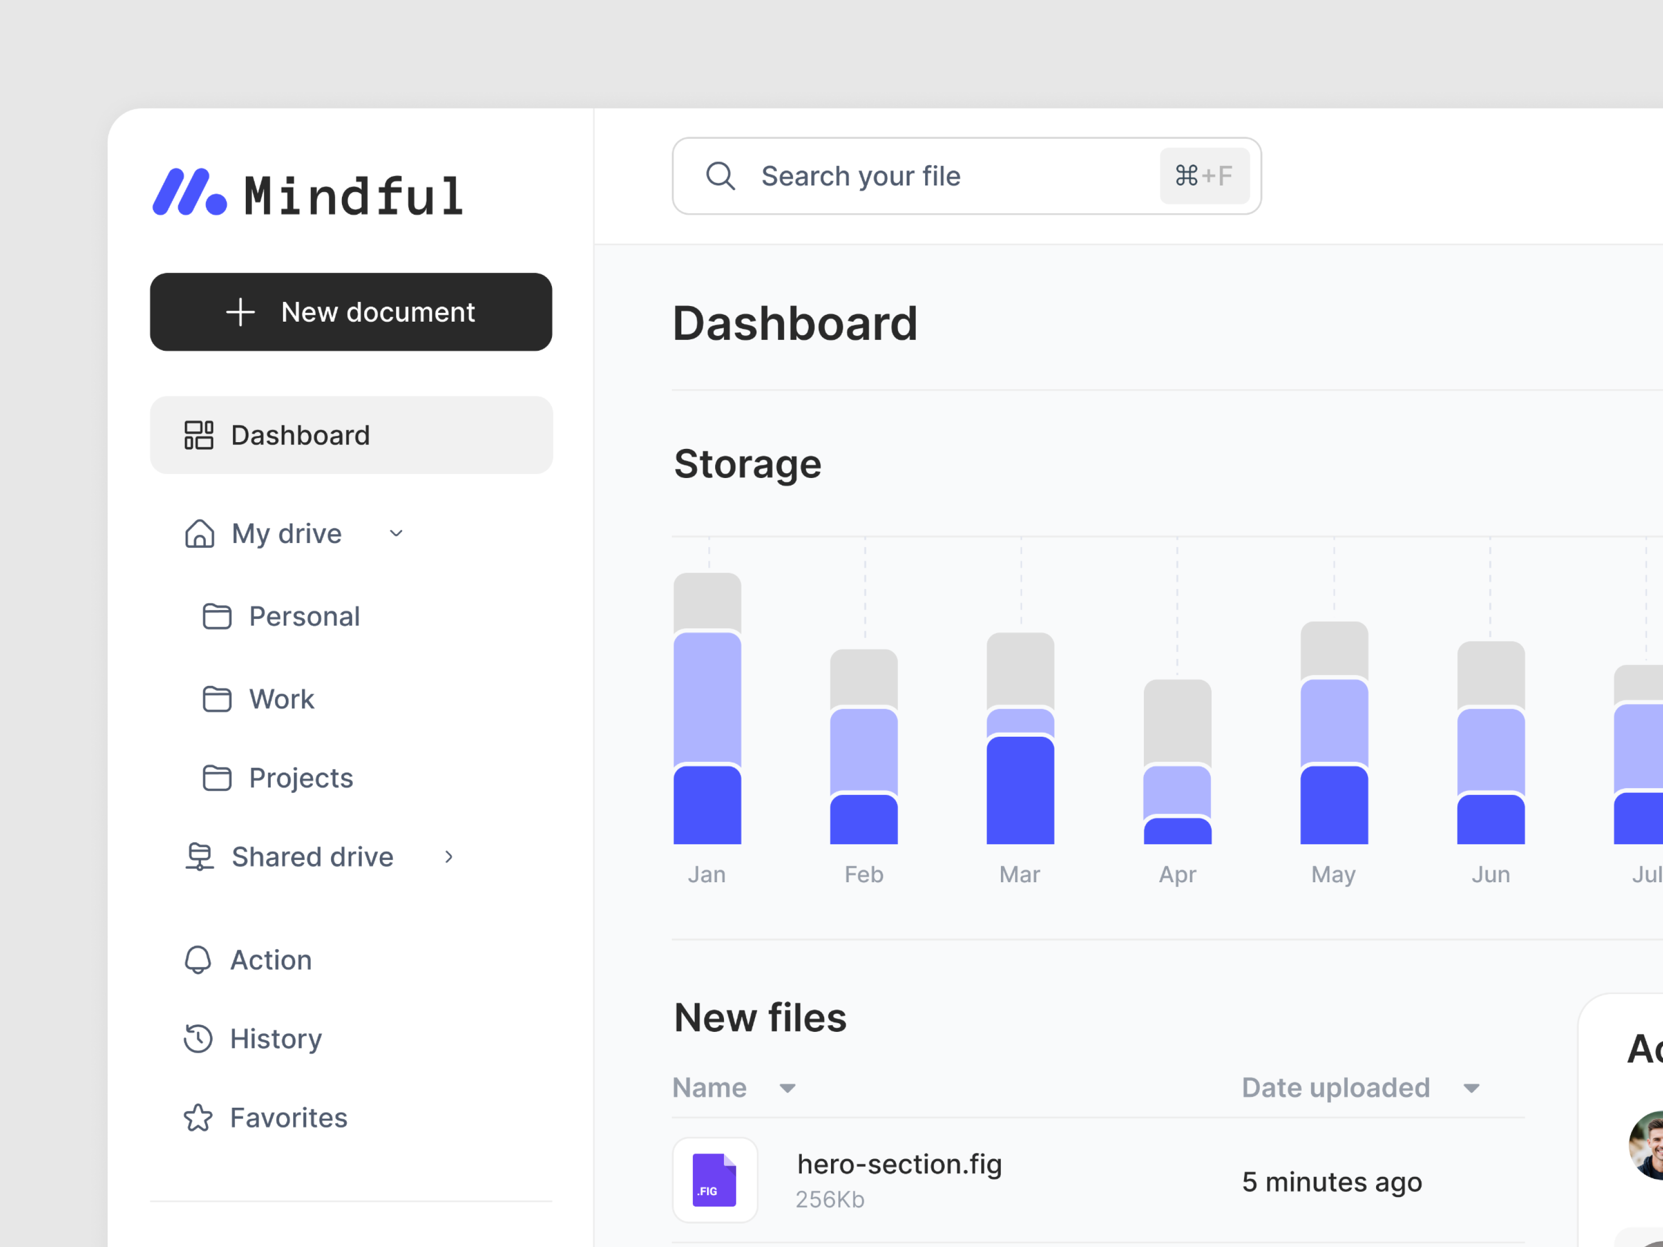Click the Dashboard grid icon
This screenshot has width=1663, height=1247.
[199, 435]
